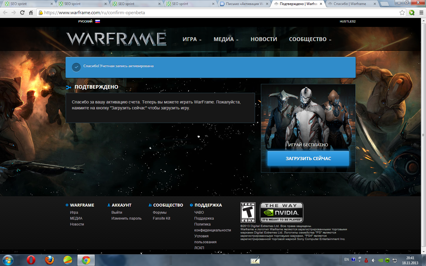Expand the СООБЩЕСТВО navigation dropdown

310,39
